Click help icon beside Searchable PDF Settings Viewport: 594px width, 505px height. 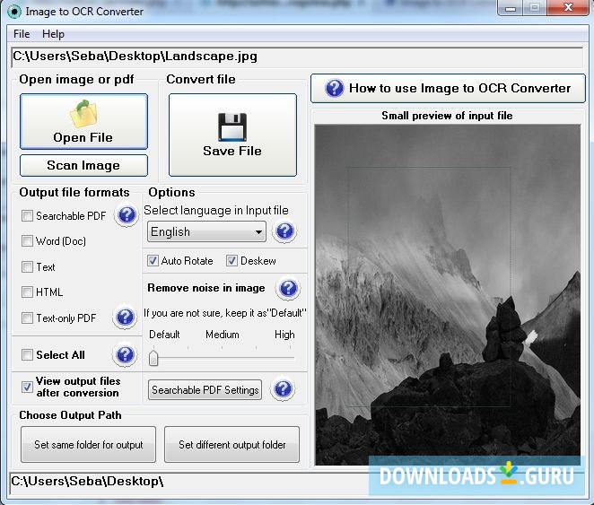[x=283, y=388]
